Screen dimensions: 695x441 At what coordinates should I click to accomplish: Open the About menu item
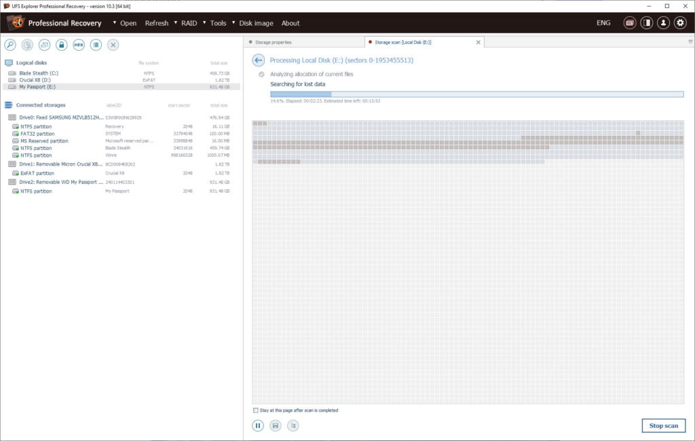290,23
